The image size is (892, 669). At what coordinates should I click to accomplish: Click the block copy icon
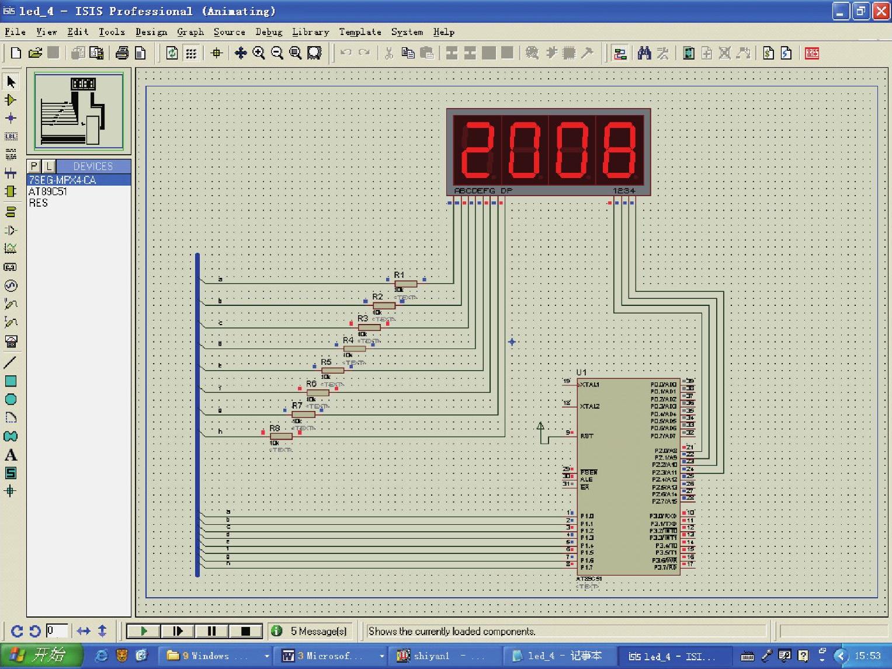tap(452, 53)
